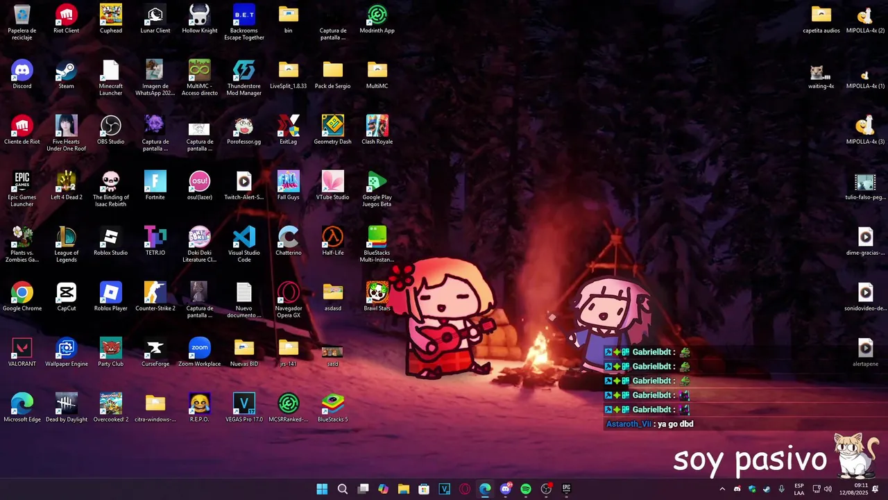This screenshot has height=500, width=888.
Task: Select Google Play Juegos Beta icon
Action: point(377,188)
